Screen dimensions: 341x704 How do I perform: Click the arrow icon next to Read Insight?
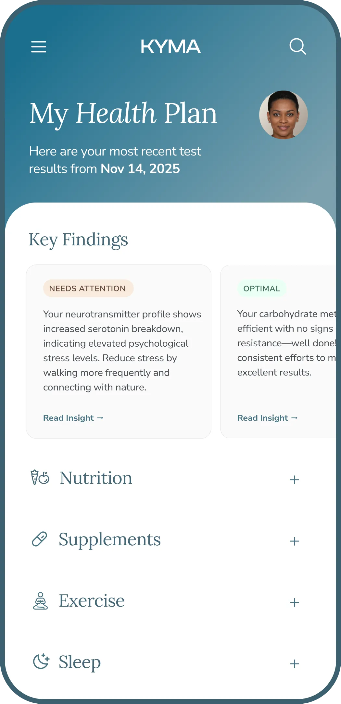(99, 418)
